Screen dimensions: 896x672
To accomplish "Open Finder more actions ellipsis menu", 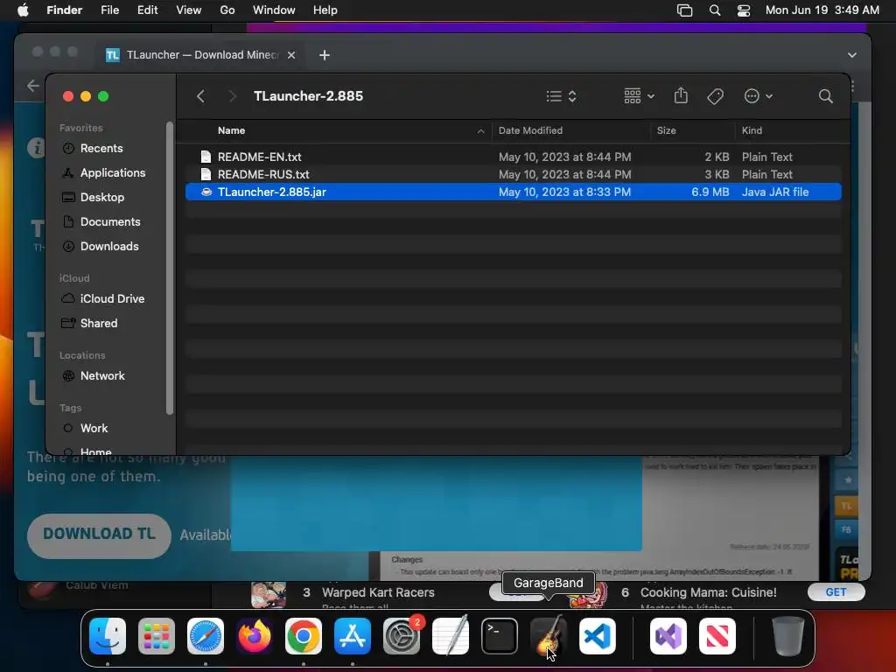I will [759, 96].
